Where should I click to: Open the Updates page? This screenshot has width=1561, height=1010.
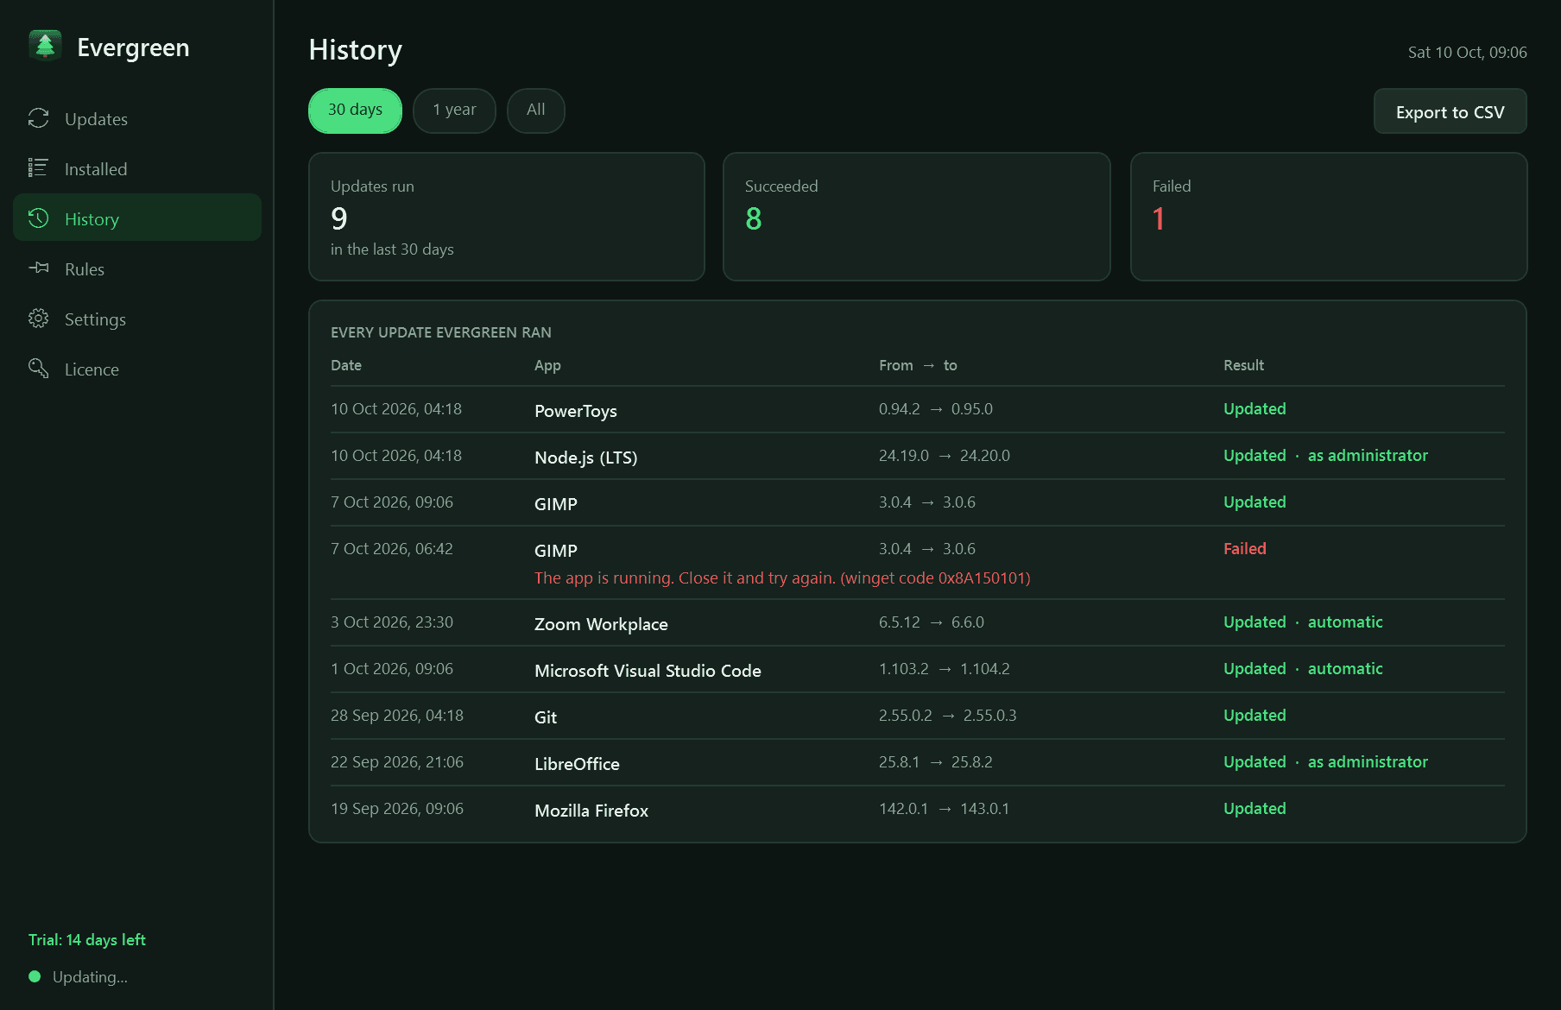pyautogui.click(x=137, y=119)
